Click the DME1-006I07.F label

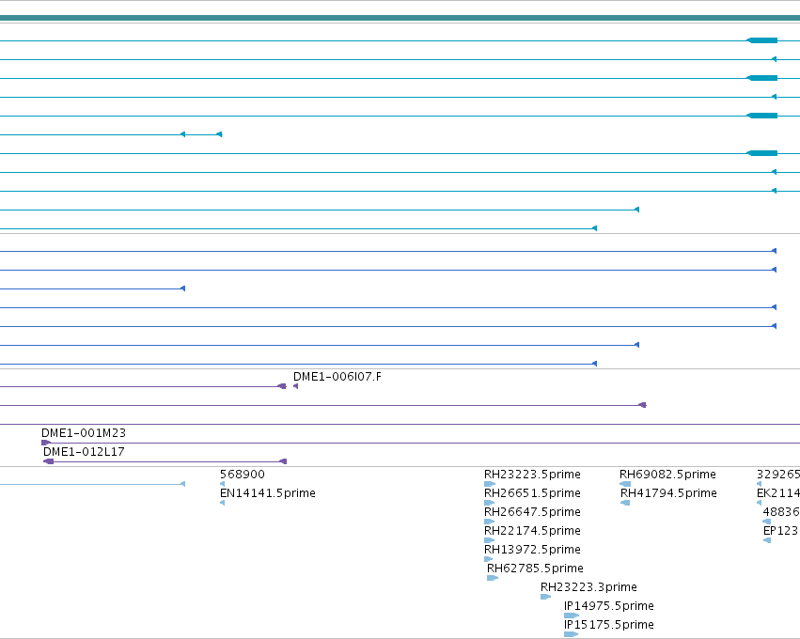[x=337, y=377]
